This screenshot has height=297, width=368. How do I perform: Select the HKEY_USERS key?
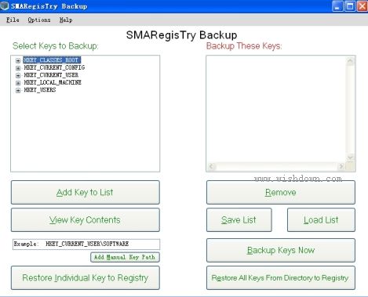point(40,90)
